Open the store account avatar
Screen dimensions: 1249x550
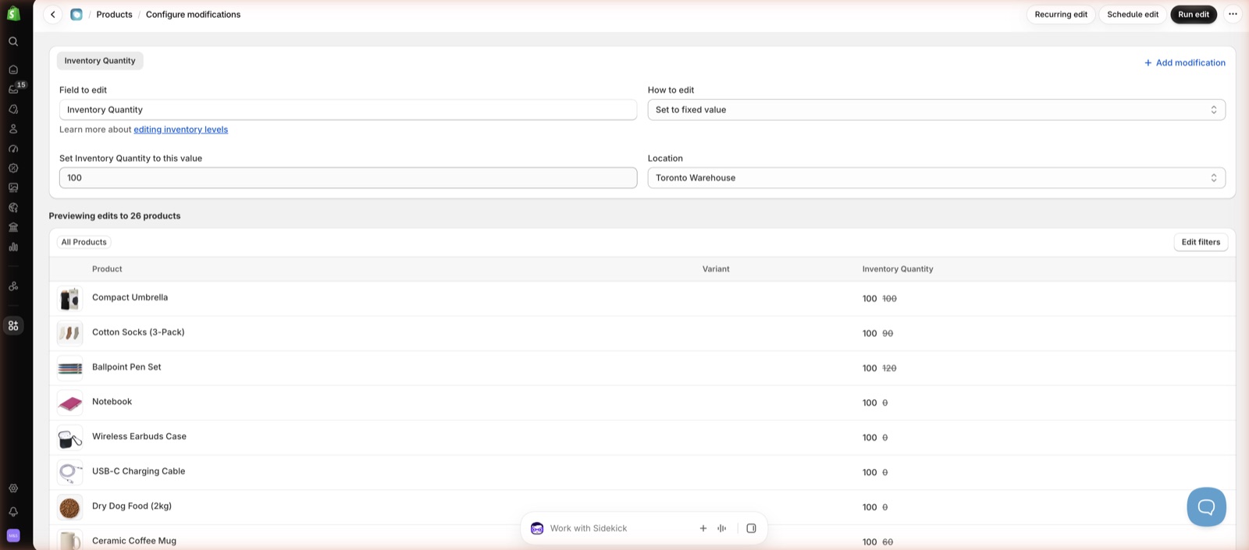coord(13,536)
